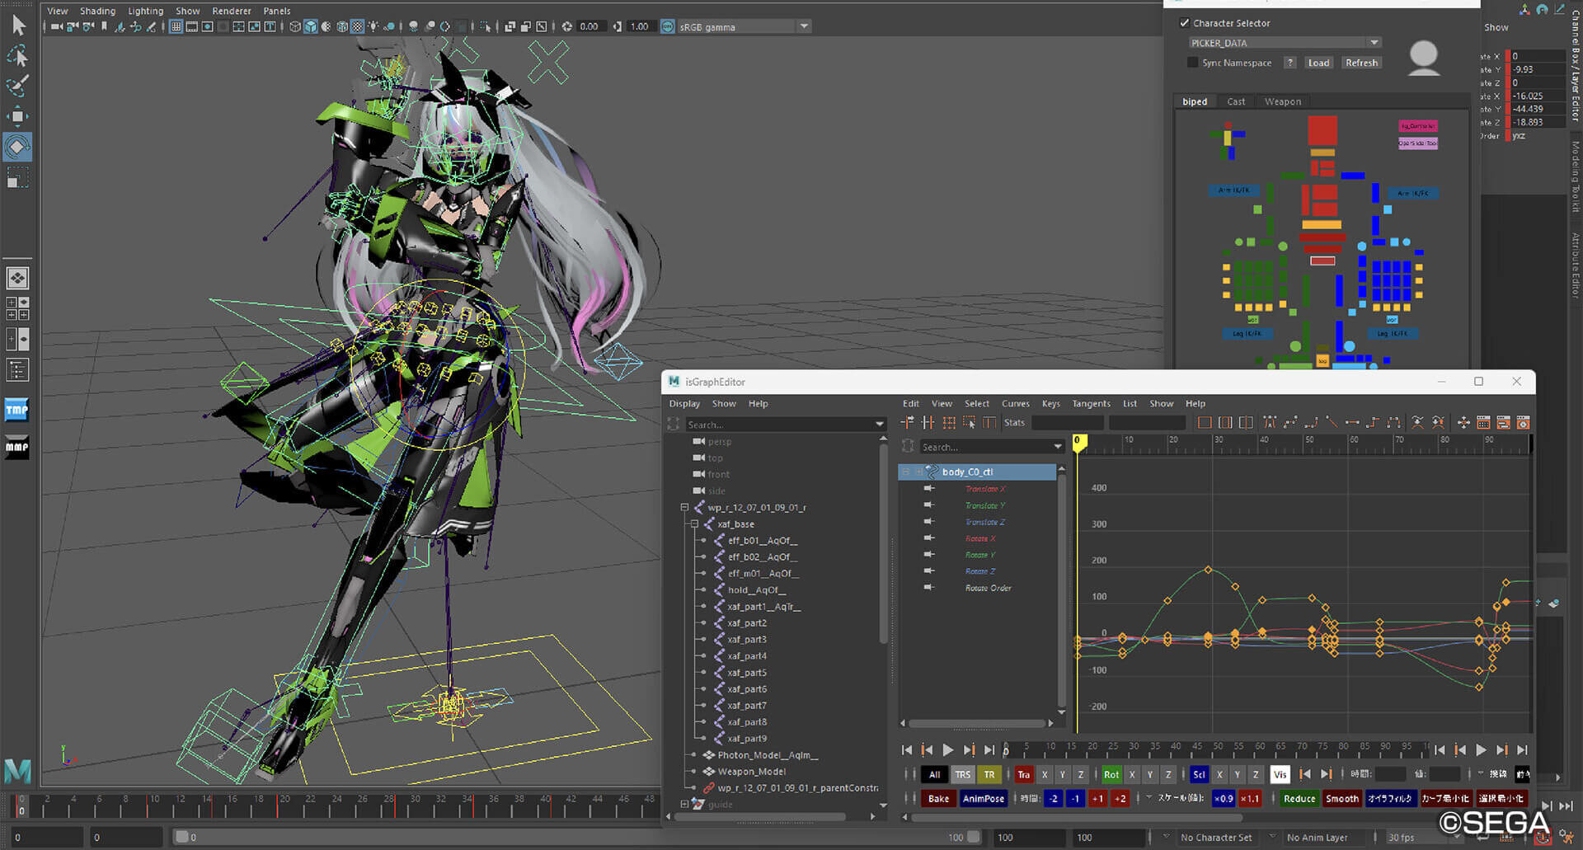Toggle the Vis channel filter
The image size is (1583, 850).
(x=1280, y=775)
